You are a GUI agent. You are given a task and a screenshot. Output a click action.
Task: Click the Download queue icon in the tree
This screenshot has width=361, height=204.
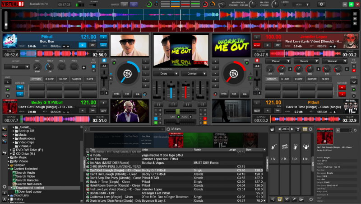[16, 191]
